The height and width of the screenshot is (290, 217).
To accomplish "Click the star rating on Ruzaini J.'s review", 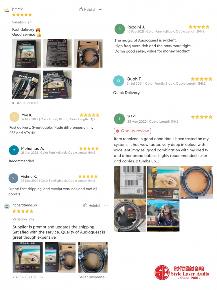I will 199,27.
